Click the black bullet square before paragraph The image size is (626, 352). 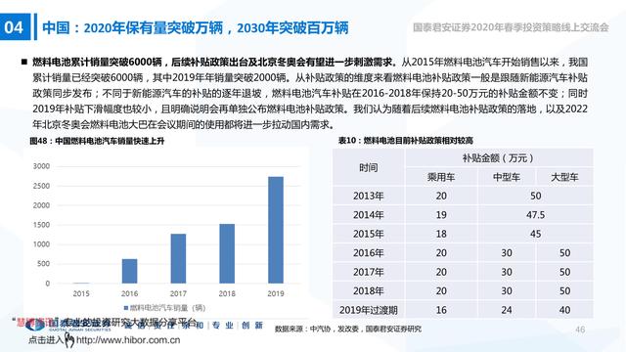(24, 62)
